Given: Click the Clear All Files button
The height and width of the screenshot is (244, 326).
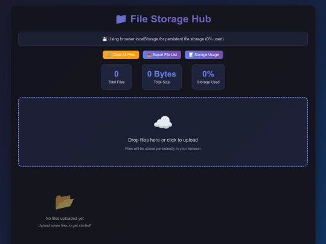Looking at the screenshot, I should 121,55.
